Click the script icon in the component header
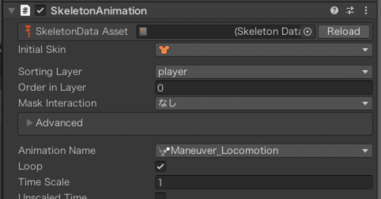This screenshot has height=199, width=381. point(25,10)
